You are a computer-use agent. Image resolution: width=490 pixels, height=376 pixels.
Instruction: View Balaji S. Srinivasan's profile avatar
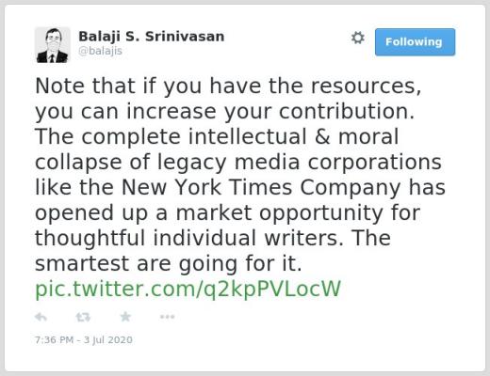click(53, 45)
